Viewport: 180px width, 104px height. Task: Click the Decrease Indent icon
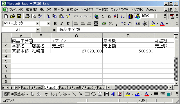138,24
